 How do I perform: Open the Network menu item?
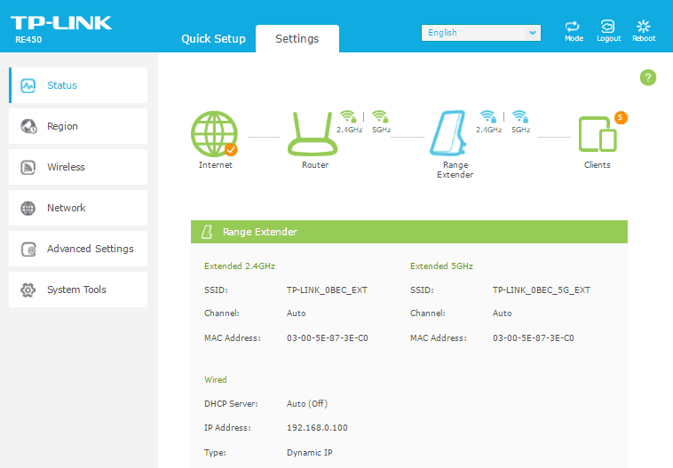(78, 208)
